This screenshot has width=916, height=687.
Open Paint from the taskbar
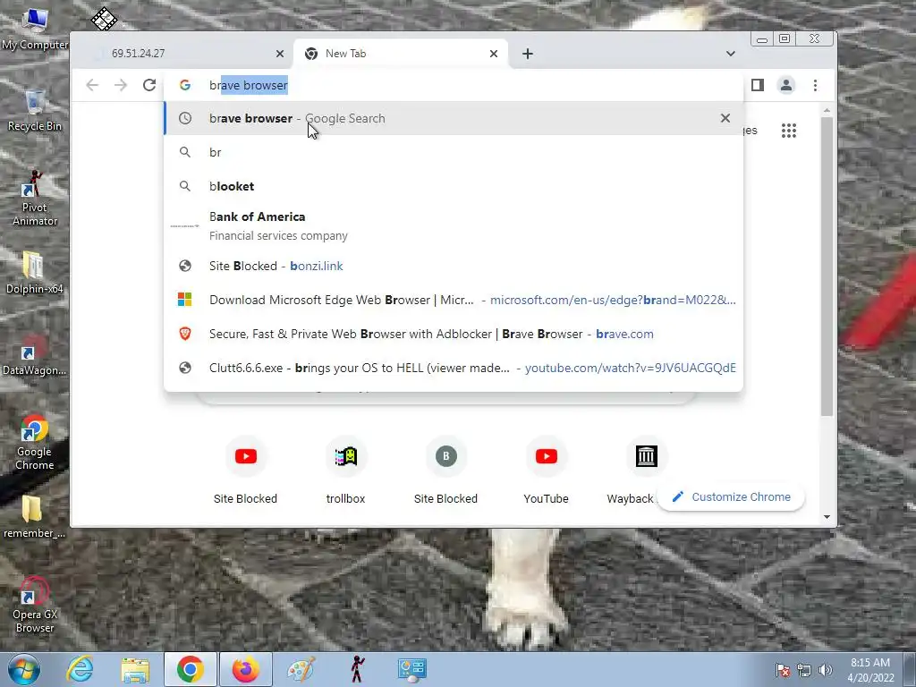pyautogui.click(x=301, y=669)
